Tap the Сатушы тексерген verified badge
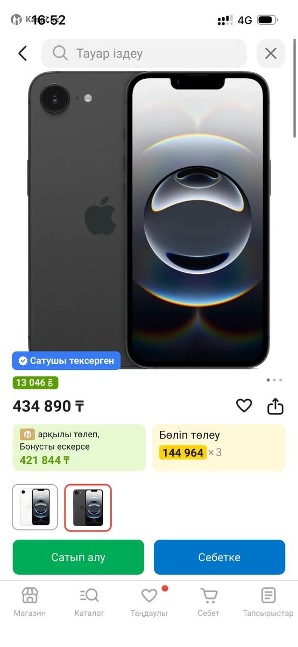This screenshot has height=647, width=298. click(x=67, y=361)
